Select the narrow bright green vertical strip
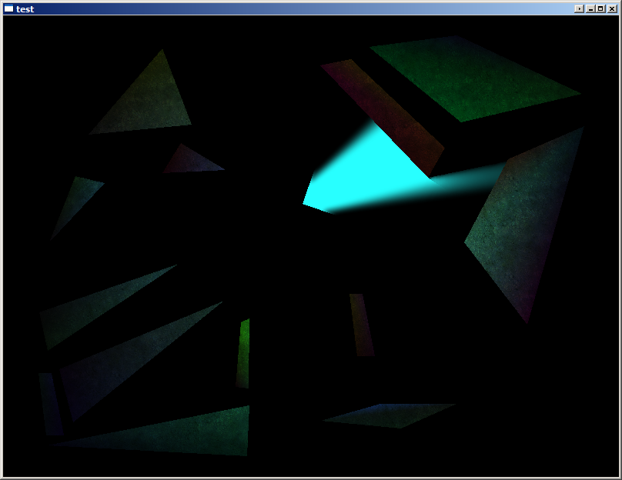622x480 pixels. (x=243, y=355)
